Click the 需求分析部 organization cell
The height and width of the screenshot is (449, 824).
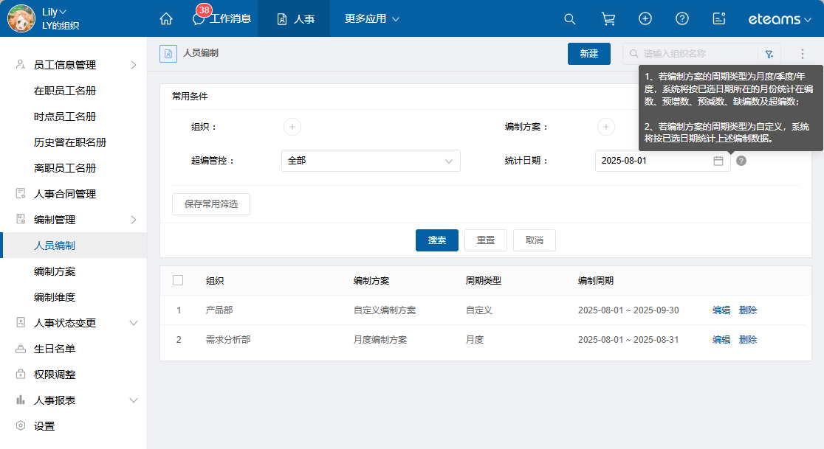coord(228,339)
